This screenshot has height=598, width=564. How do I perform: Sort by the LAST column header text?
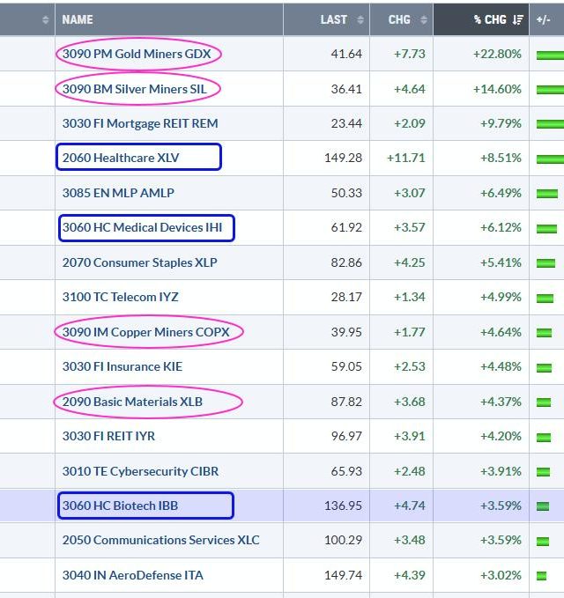click(x=334, y=19)
